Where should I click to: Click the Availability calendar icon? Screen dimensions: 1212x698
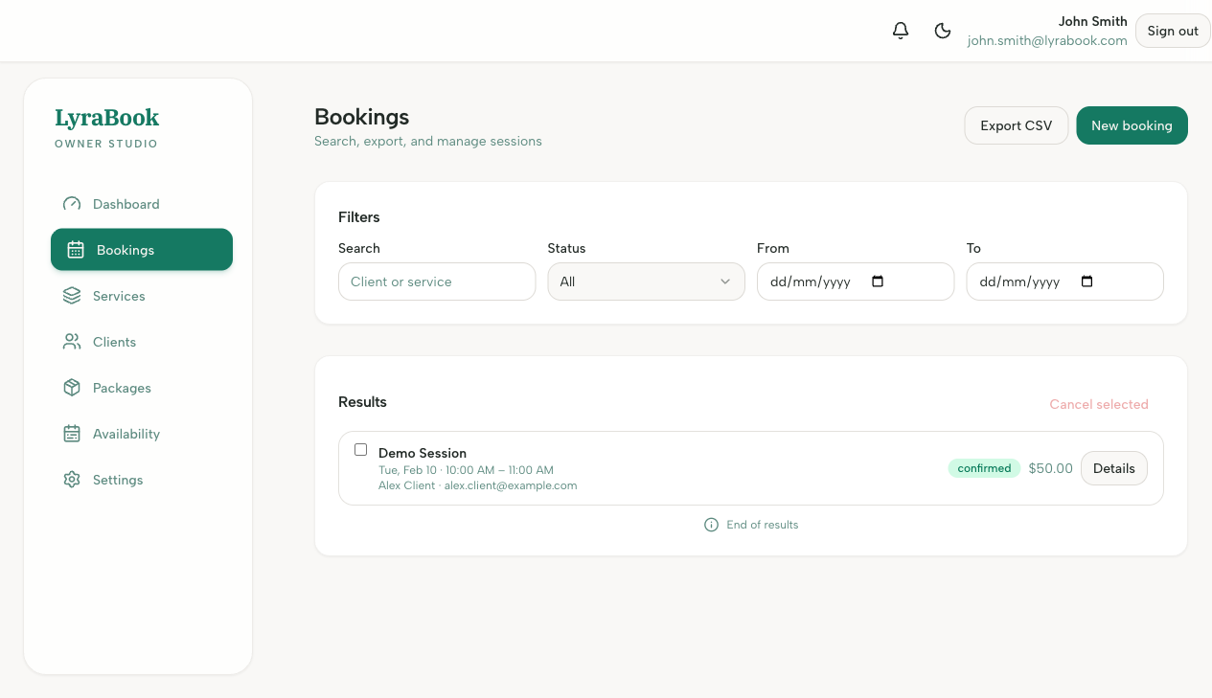tap(71, 433)
